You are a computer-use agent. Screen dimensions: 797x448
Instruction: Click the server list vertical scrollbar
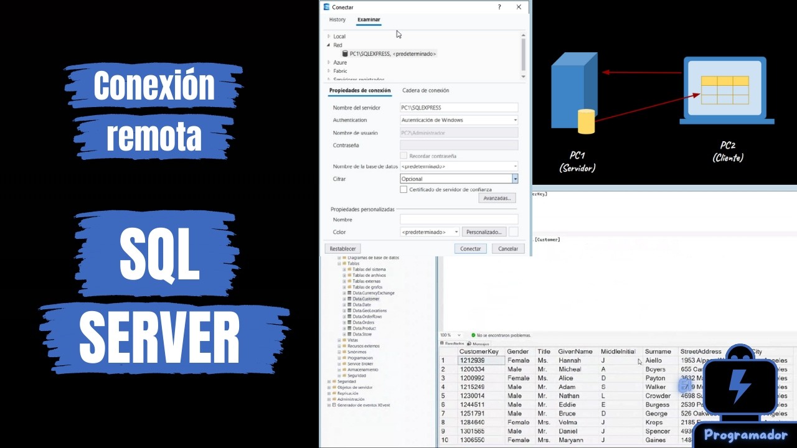pyautogui.click(x=523, y=55)
